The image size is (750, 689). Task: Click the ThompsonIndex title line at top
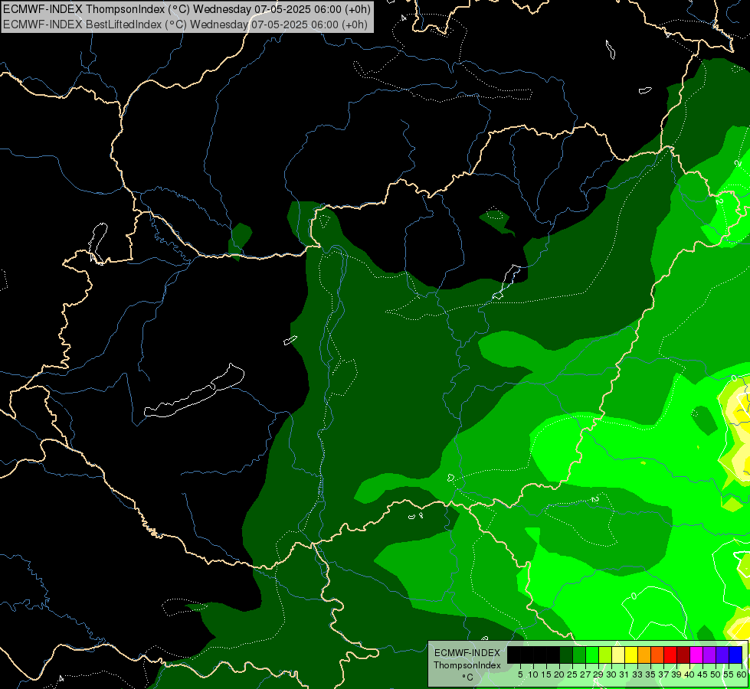click(x=187, y=9)
